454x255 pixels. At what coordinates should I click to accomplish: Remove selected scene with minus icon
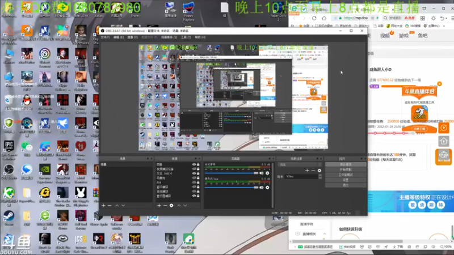[110, 205]
